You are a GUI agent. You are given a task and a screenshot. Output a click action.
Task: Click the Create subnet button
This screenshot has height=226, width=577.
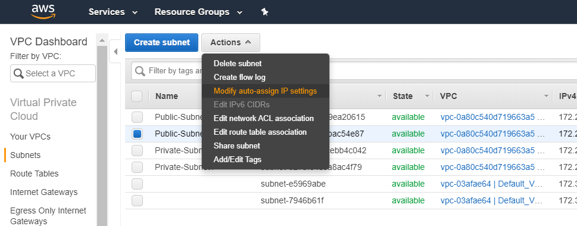[x=161, y=42]
